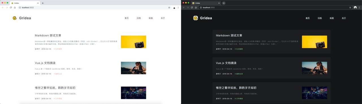View site info icon in dark window address bar
The width and height of the screenshot is (362, 104).
(x=201, y=8)
